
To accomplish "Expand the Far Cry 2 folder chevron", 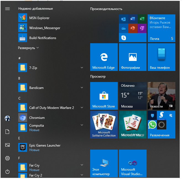I will tap(82, 175).
